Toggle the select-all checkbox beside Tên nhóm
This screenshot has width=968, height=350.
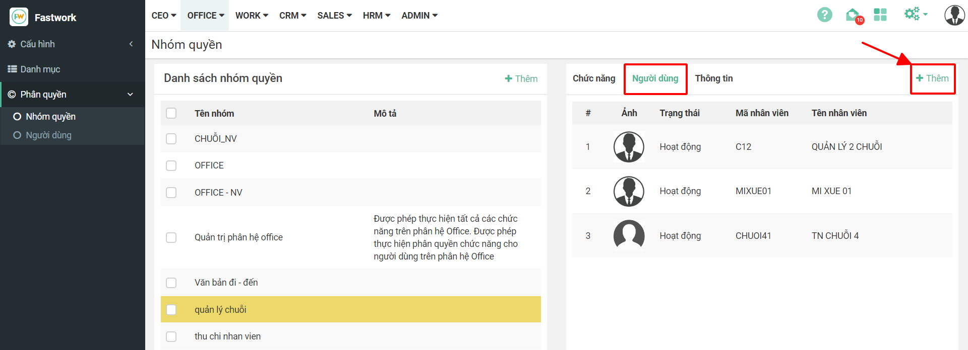[171, 113]
